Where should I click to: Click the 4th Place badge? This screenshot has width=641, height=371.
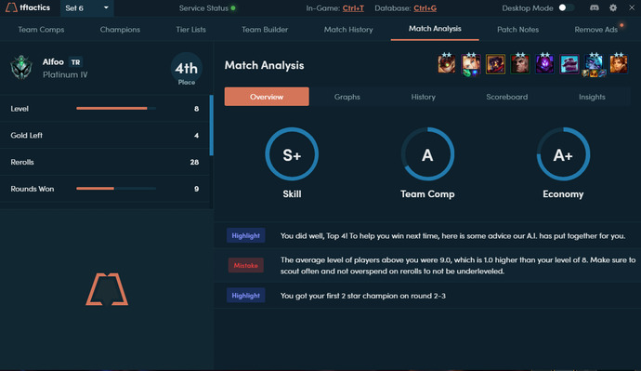pos(187,70)
